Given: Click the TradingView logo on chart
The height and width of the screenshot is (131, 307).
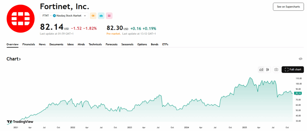Looking at the screenshot, I should (x=20, y=122).
